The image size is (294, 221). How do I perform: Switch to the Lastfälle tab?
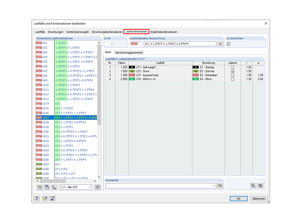pos(40,32)
